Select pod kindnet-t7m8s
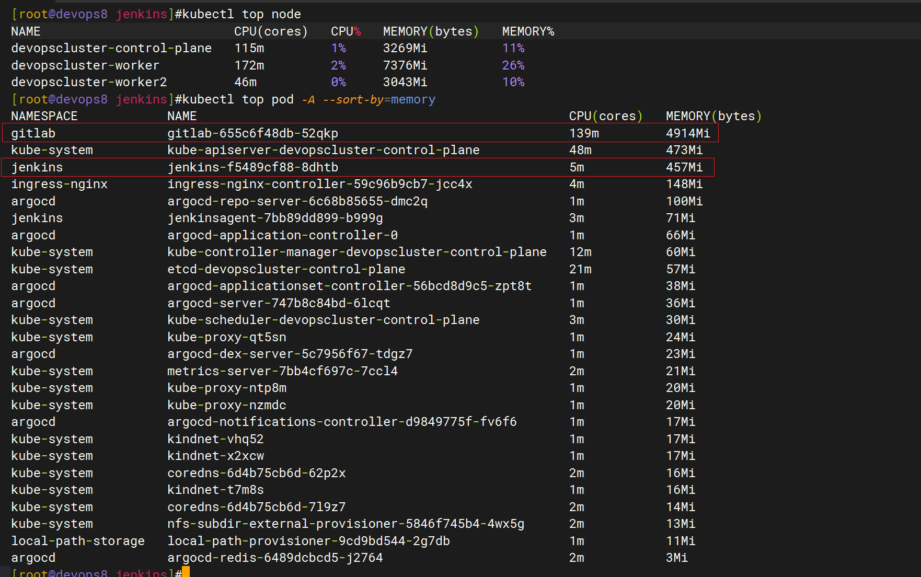Screen dimensions: 921x577 click(x=215, y=490)
